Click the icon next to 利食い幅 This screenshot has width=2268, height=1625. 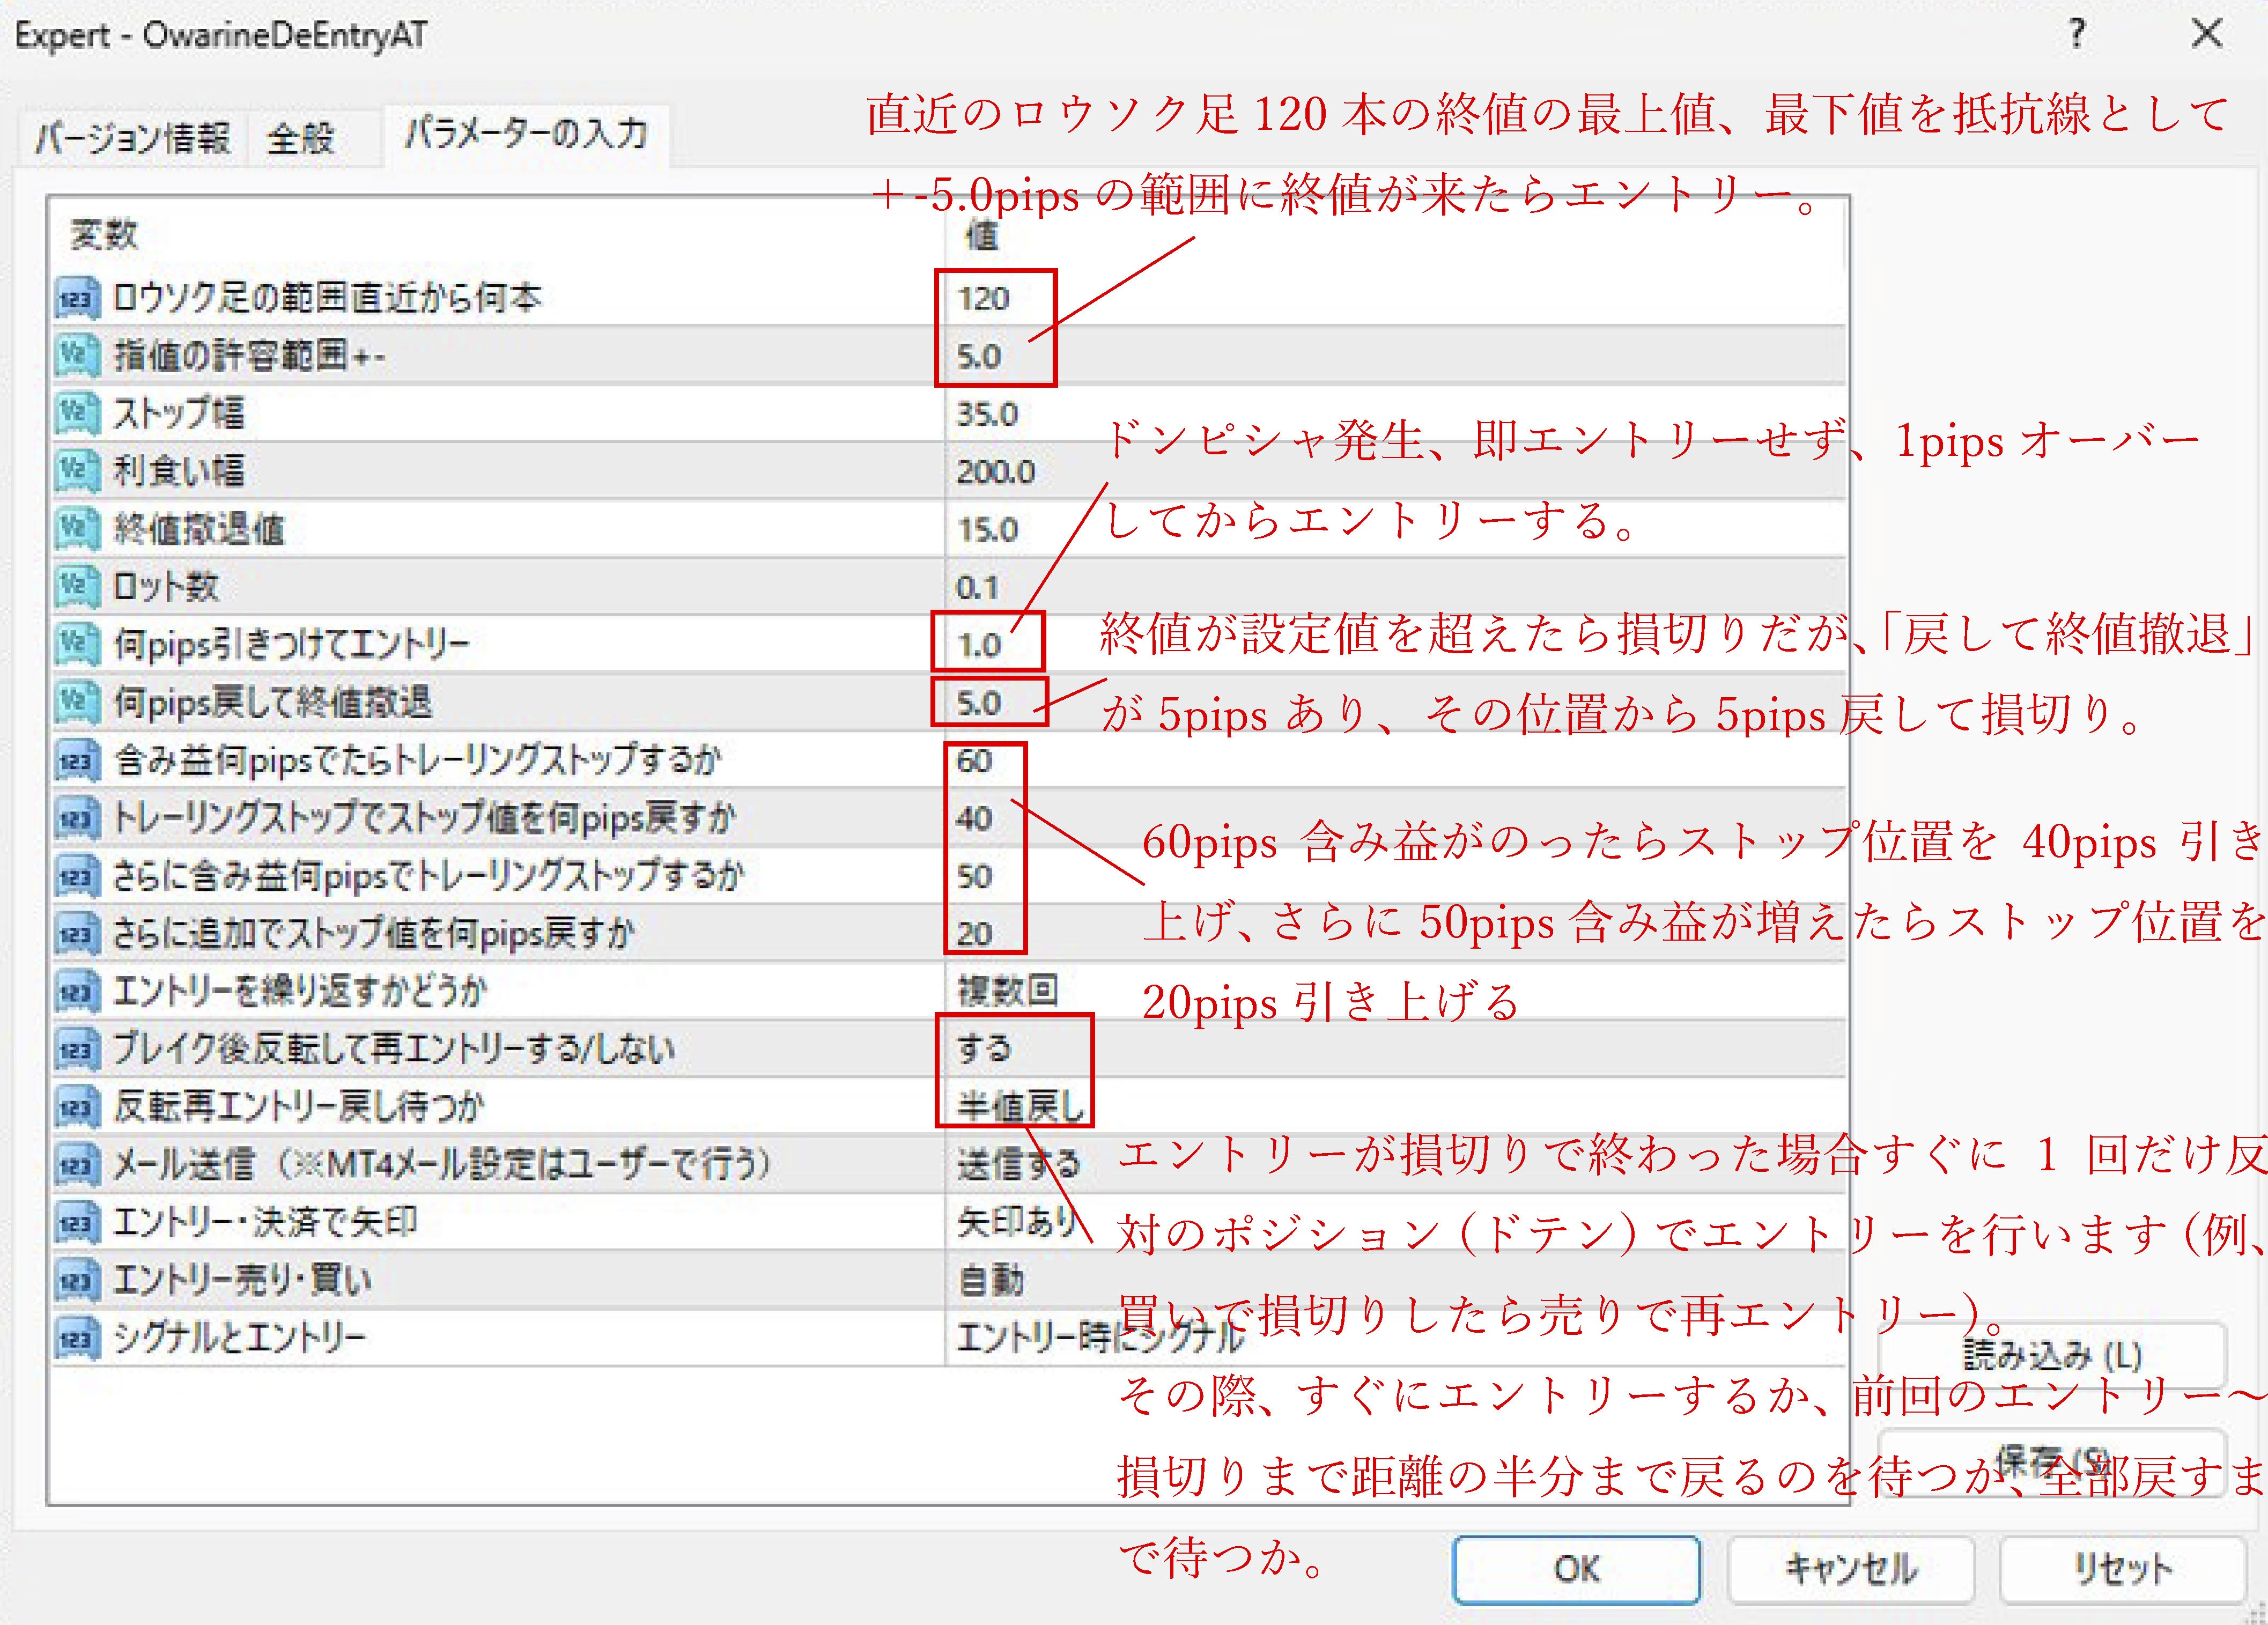(x=77, y=471)
